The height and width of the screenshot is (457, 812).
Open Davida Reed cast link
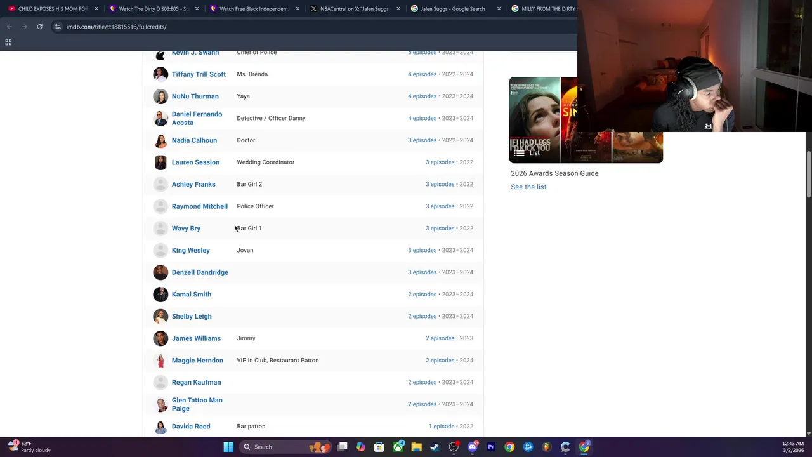coord(191,427)
